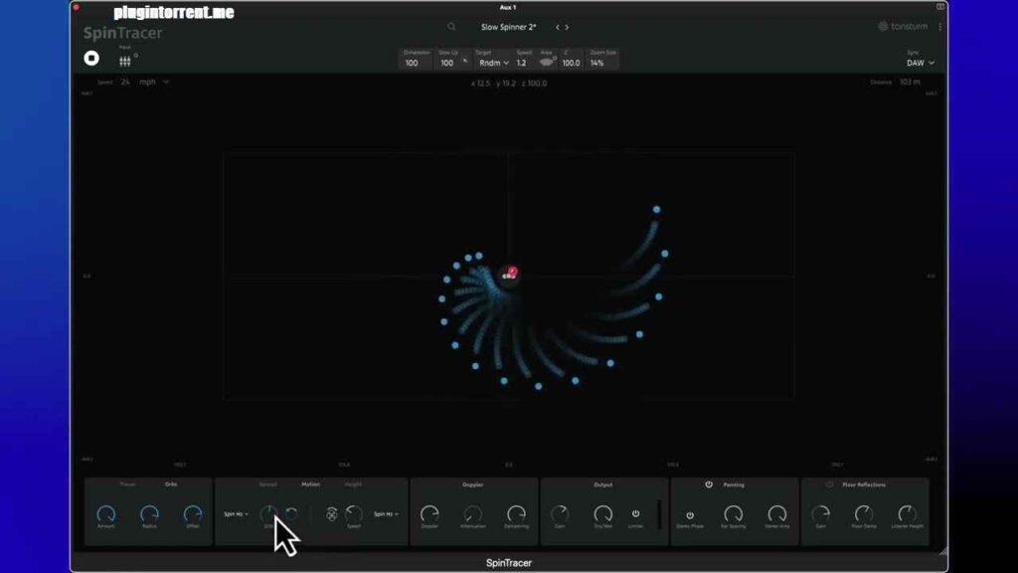Click the red listener position marker
The width and height of the screenshot is (1018, 573).
512,271
